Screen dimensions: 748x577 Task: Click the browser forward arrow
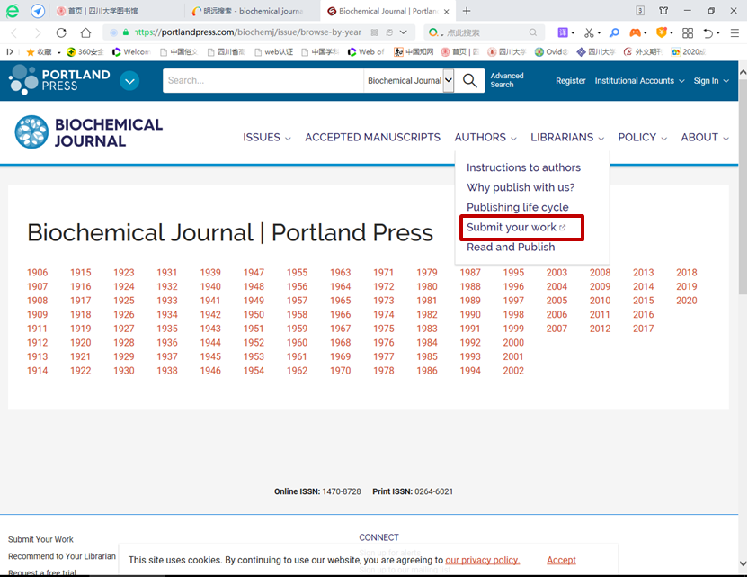(38, 32)
